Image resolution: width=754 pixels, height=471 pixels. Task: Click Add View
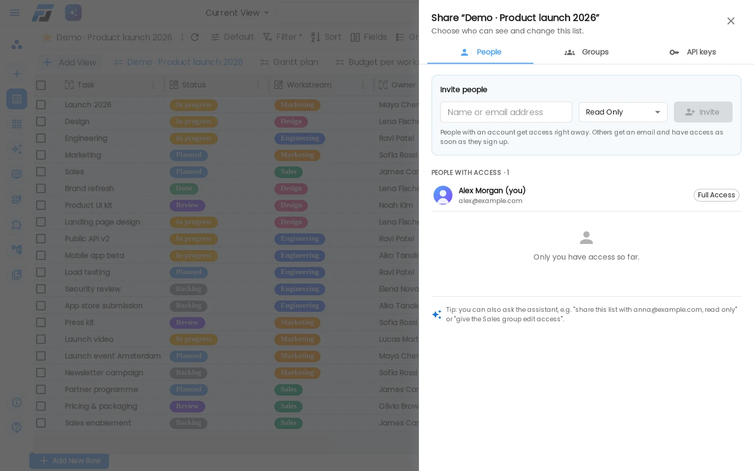pyautogui.click(x=70, y=62)
